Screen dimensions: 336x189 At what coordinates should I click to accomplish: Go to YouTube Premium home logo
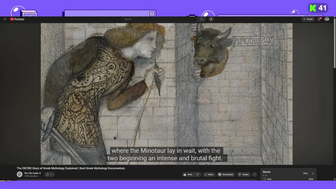(17, 19)
